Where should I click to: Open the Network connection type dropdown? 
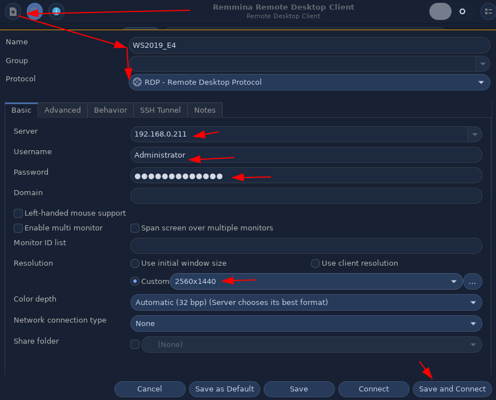click(x=306, y=324)
